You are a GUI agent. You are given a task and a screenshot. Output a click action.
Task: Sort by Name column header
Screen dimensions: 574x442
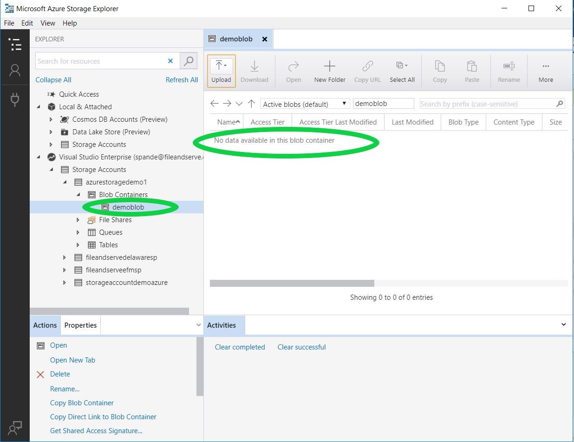[227, 122]
